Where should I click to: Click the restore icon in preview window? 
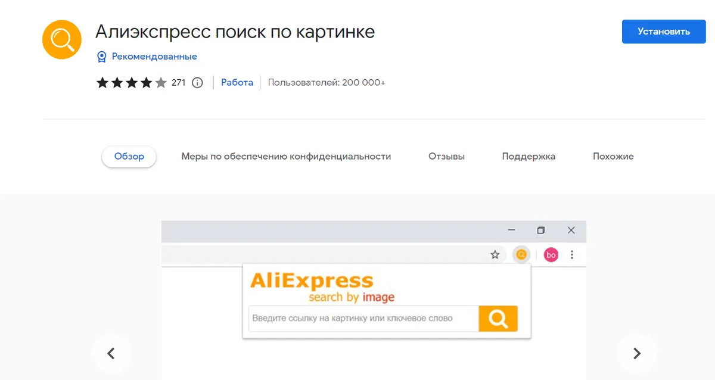[x=541, y=231]
